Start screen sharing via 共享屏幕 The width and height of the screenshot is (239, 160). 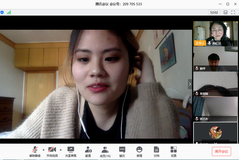click(x=70, y=151)
